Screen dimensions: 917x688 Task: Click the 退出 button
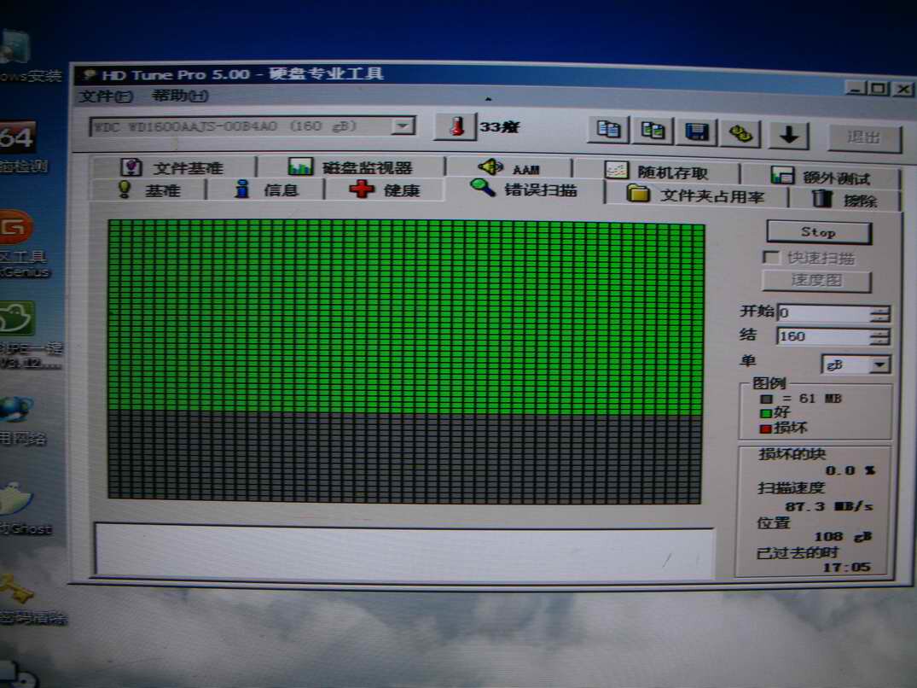click(864, 137)
